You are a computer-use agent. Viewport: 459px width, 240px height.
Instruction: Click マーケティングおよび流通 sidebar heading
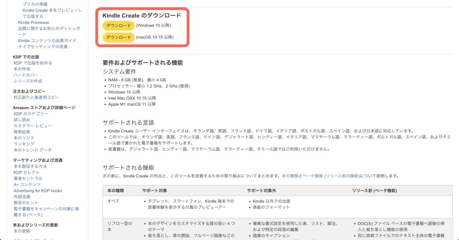(x=38, y=160)
